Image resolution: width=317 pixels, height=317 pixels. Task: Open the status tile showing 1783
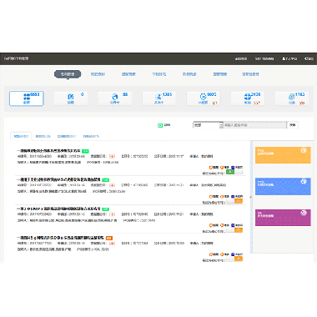coord(292,98)
